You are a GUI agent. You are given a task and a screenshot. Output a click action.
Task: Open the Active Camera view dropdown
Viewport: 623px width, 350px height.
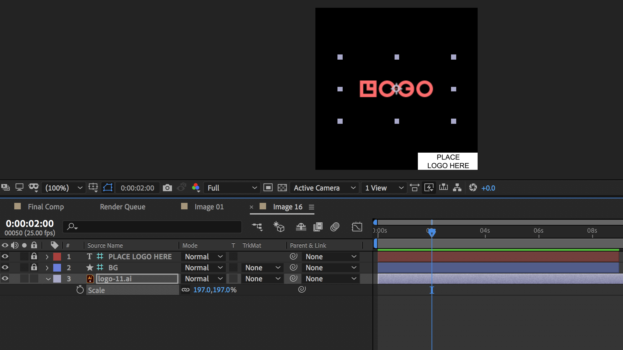[x=324, y=188]
